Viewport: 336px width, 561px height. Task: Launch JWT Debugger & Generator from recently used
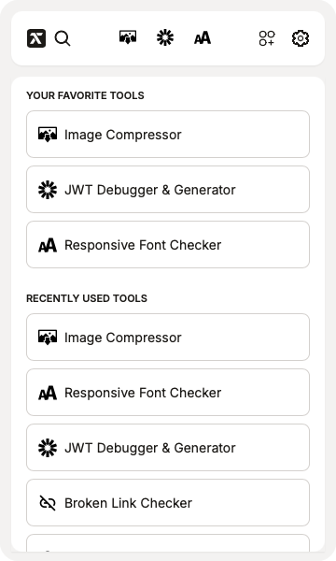click(x=168, y=447)
